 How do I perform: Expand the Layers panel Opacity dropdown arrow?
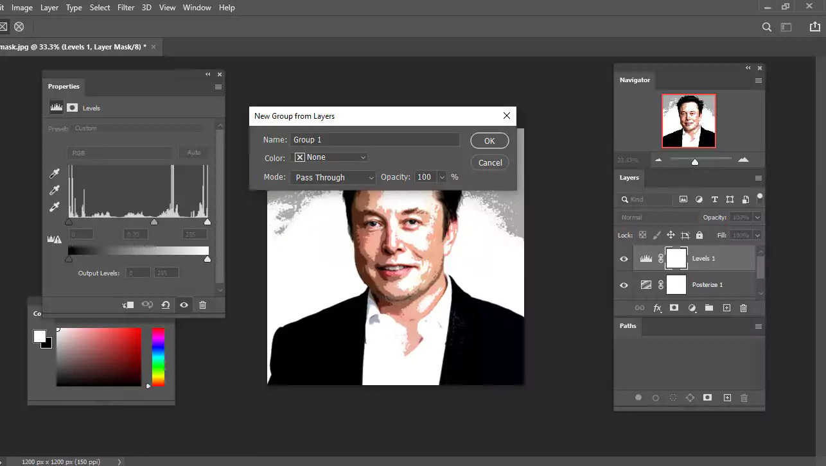tap(758, 218)
